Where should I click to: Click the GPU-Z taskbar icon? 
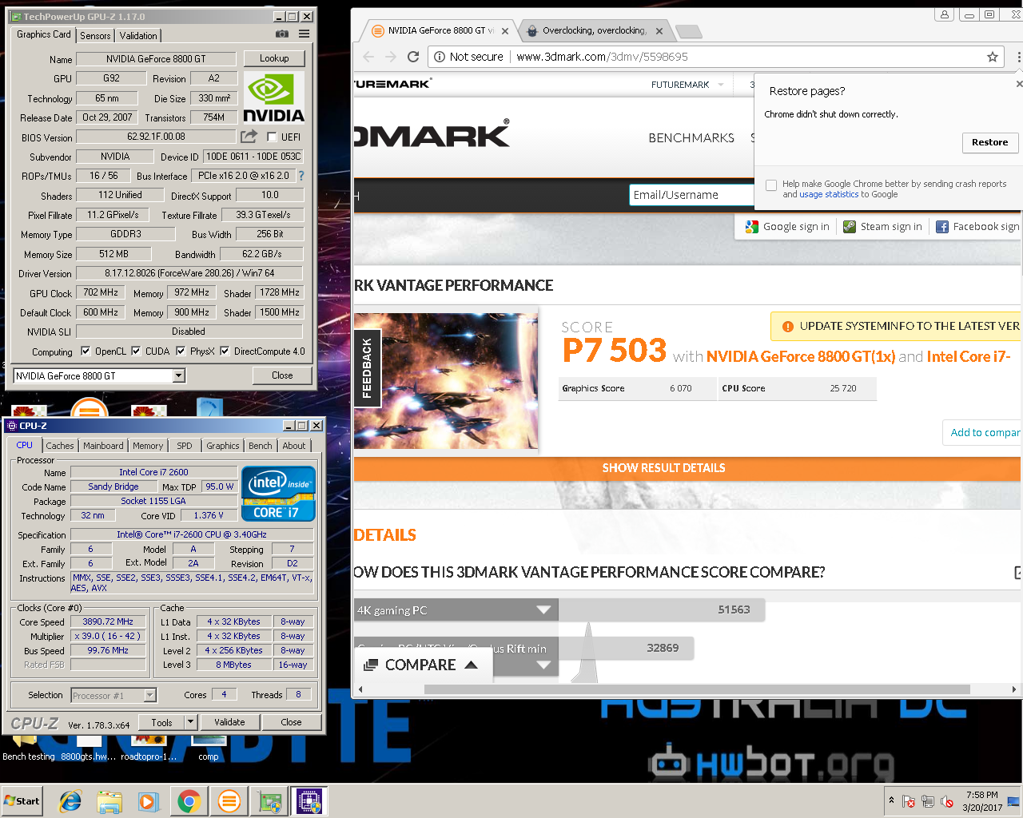269,800
